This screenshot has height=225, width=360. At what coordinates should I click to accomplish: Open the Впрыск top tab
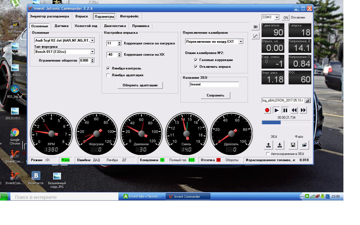(82, 16)
